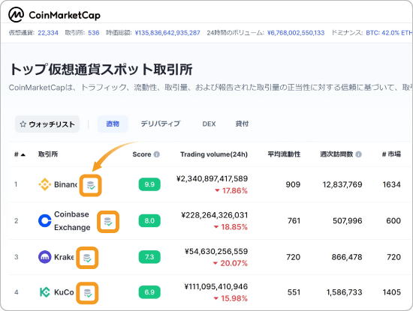413x311 pixels.
Task: Click the 8.0 score badge for Coinbase
Action: coord(149,221)
